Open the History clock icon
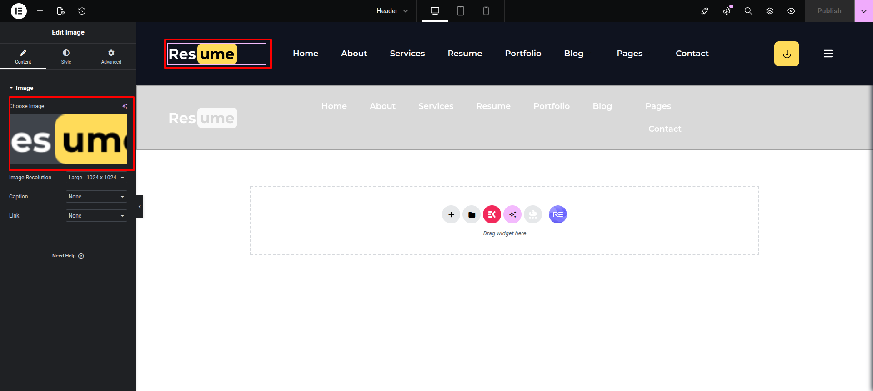Screen dimensions: 873x391 coord(82,11)
